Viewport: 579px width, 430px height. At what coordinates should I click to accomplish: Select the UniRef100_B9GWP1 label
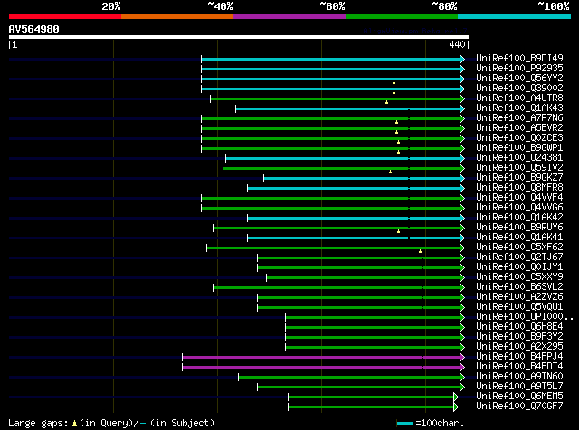tap(519, 148)
